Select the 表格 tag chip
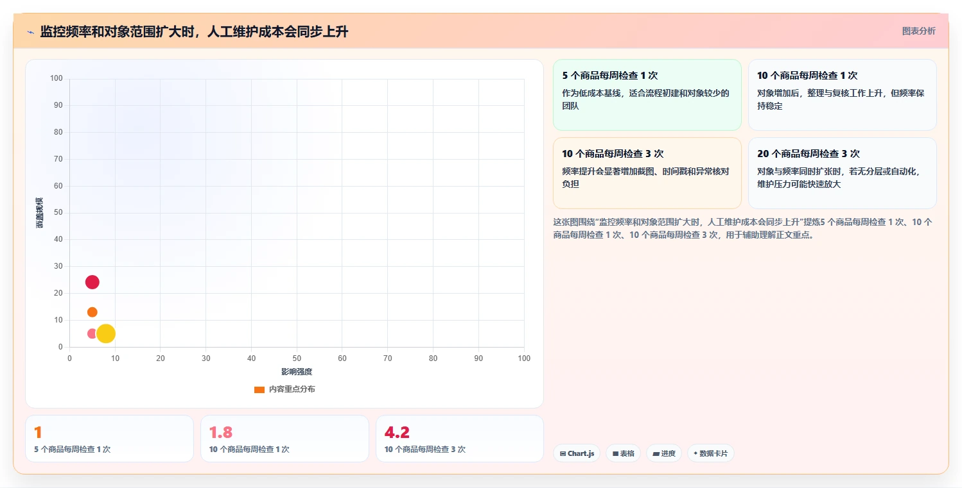Screen dimensions: 962x488 click(x=623, y=453)
